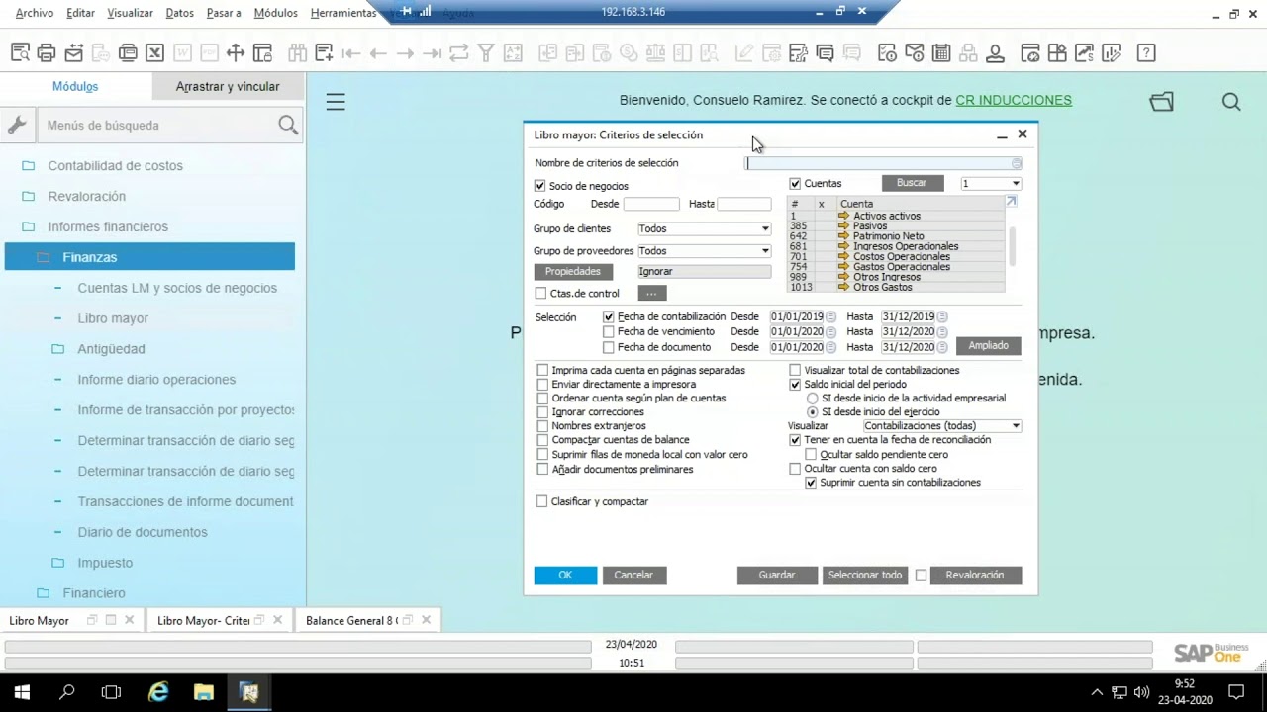Open Internet Explorer from the taskbar
1267x712 pixels.
[157, 692]
